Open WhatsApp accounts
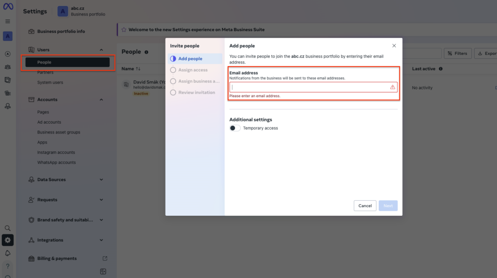 (56, 163)
